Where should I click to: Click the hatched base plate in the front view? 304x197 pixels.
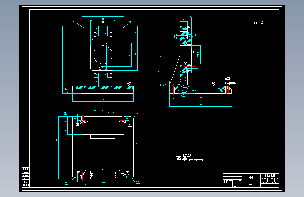pyautogui.click(x=103, y=87)
